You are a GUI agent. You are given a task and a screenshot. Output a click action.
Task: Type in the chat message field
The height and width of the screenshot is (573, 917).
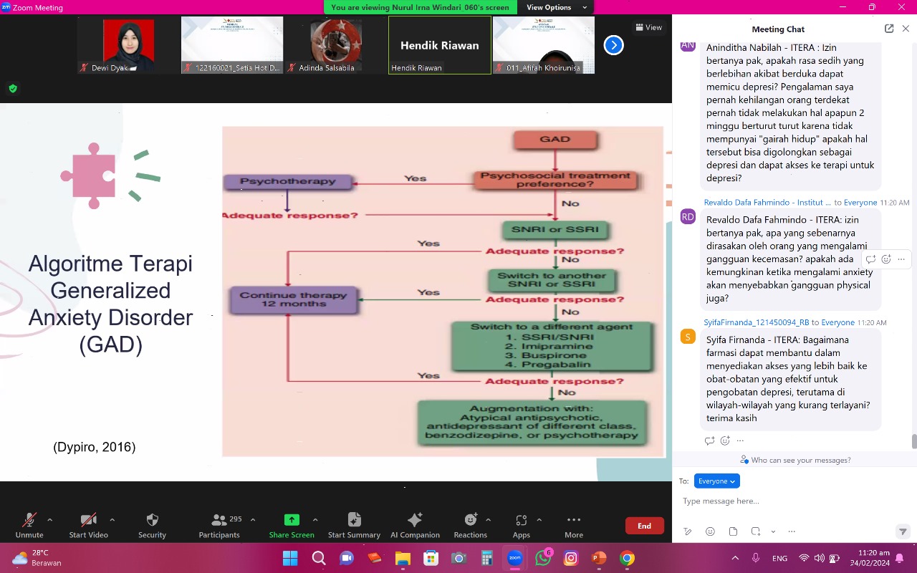click(x=788, y=501)
